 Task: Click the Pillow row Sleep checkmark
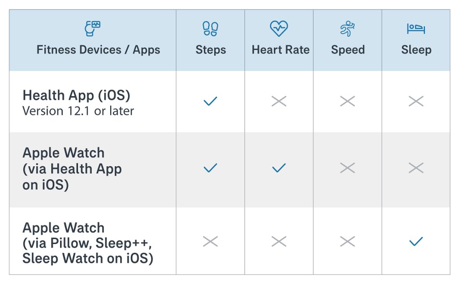point(416,242)
